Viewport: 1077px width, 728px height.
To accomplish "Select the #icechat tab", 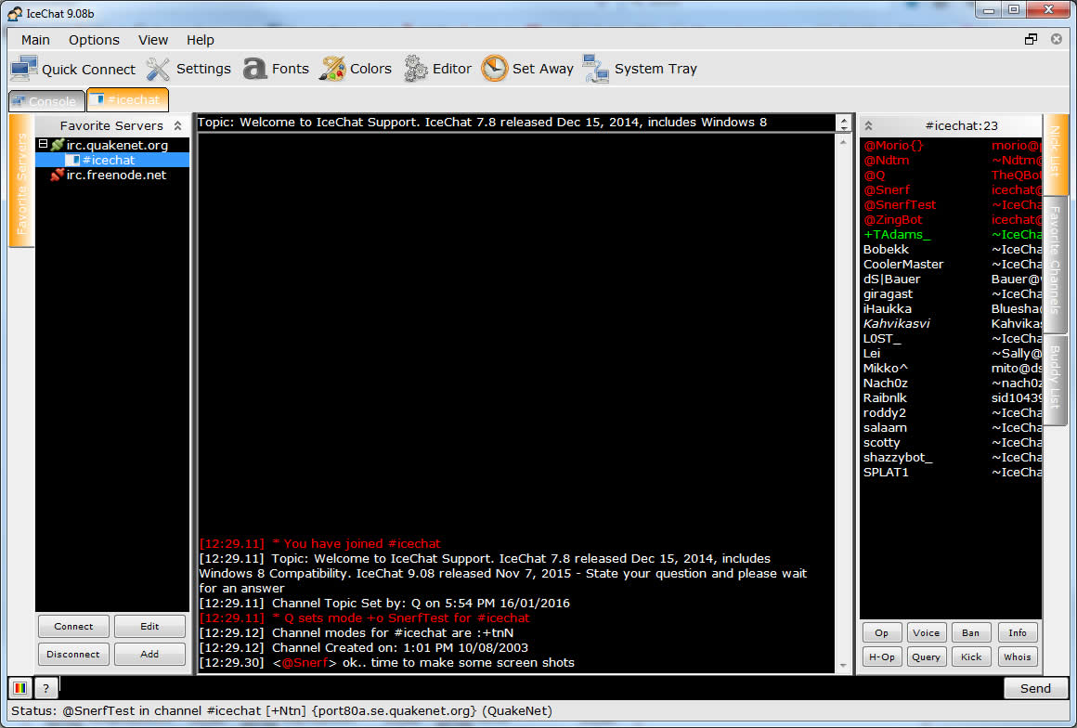I will point(128,99).
